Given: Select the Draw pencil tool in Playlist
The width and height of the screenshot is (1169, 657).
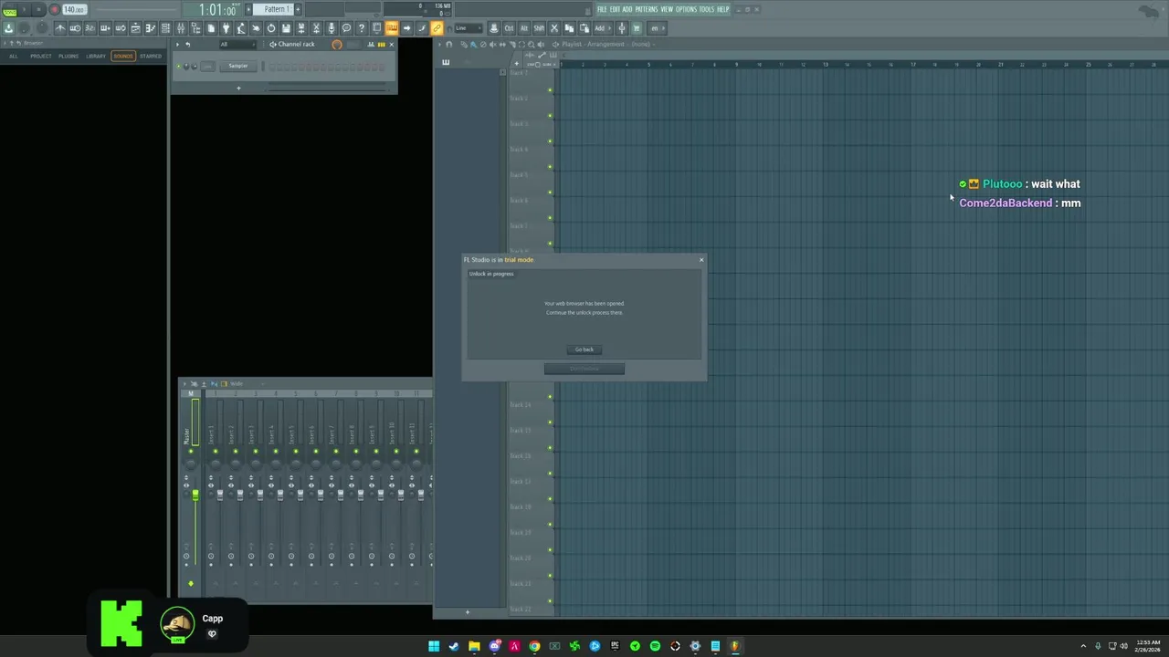Looking at the screenshot, I should (x=464, y=45).
